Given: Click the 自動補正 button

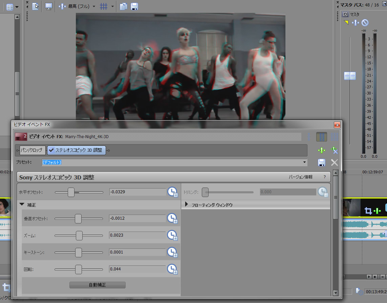Looking at the screenshot, I should [x=98, y=285].
